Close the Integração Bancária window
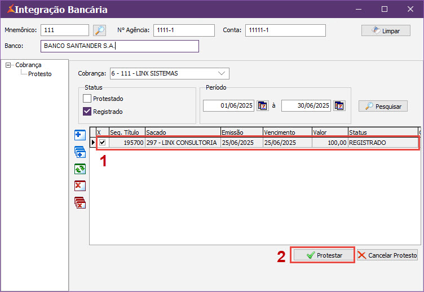 coord(410,9)
